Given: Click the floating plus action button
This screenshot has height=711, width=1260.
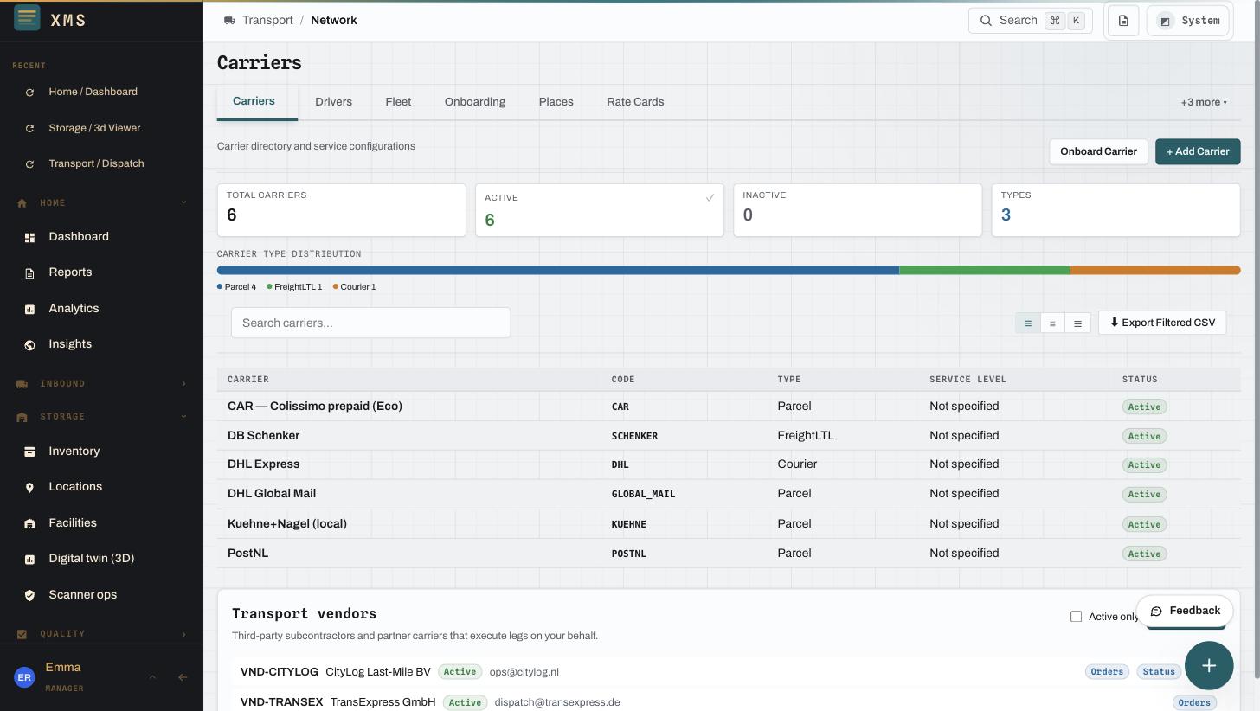Looking at the screenshot, I should (1209, 665).
